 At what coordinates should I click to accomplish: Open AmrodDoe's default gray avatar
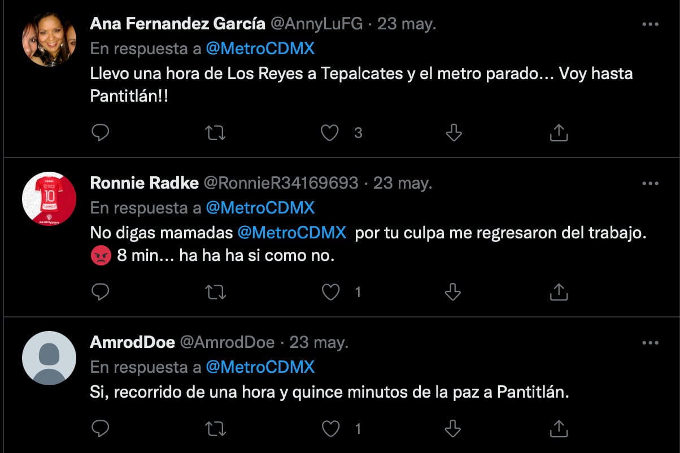pyautogui.click(x=49, y=358)
